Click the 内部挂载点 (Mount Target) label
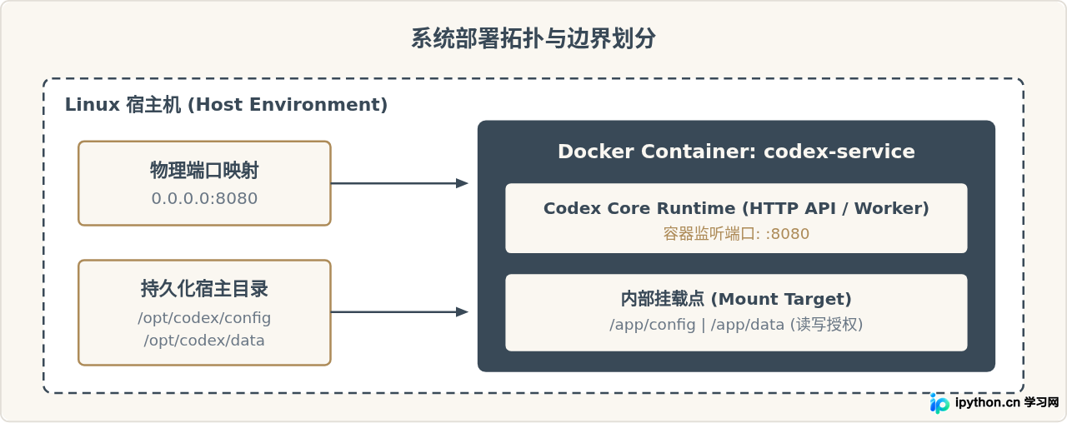The image size is (1067, 423). coord(736,299)
